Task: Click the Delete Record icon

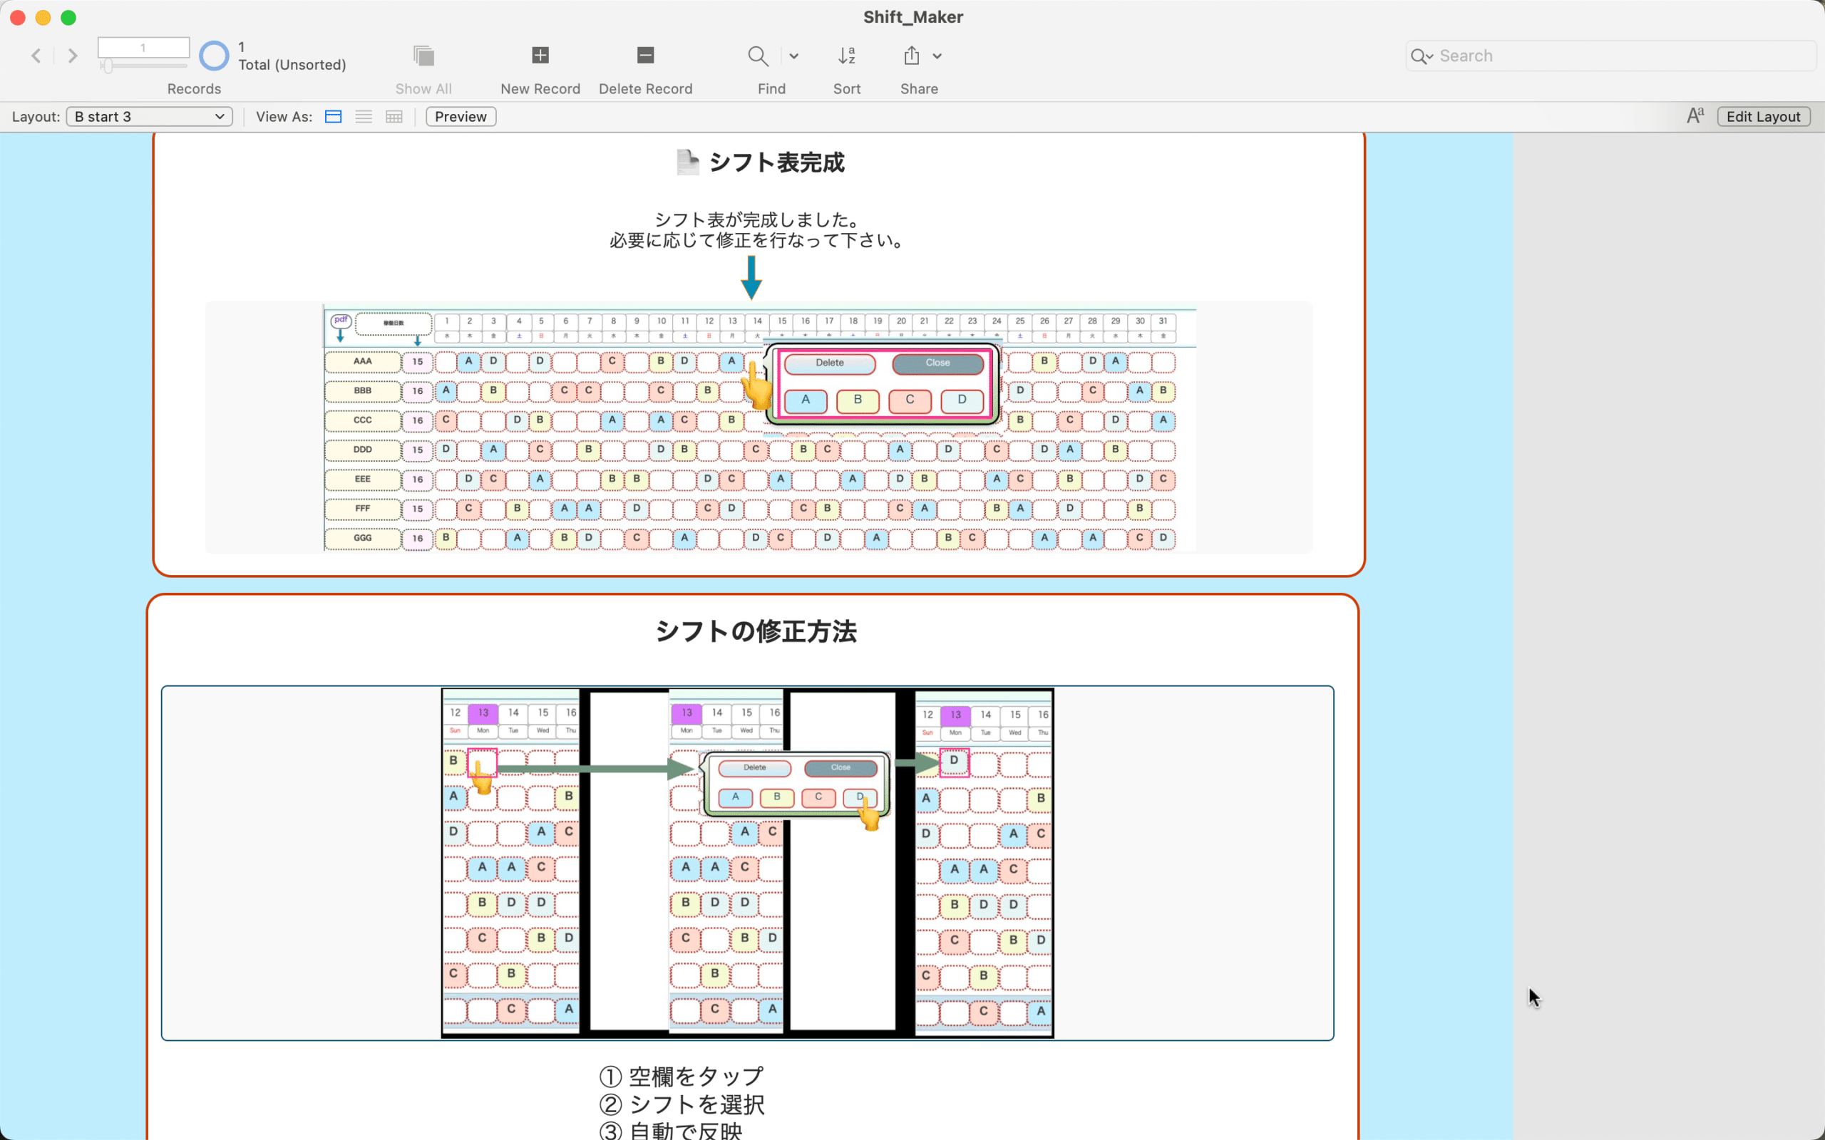Action: (x=646, y=55)
